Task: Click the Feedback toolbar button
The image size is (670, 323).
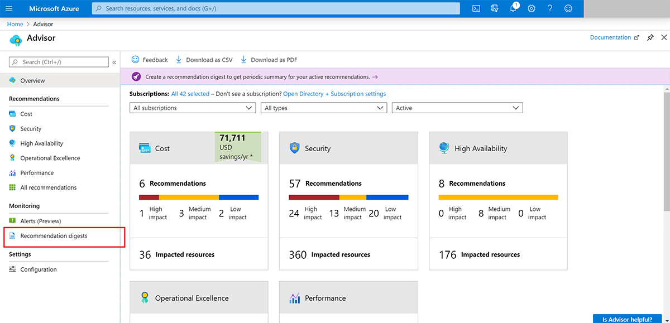Action: pyautogui.click(x=150, y=60)
